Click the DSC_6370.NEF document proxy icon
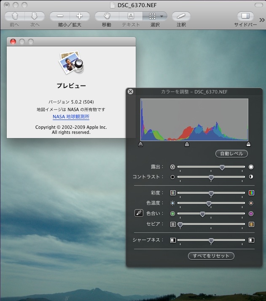The width and height of the screenshot is (266, 301). coord(113,5)
